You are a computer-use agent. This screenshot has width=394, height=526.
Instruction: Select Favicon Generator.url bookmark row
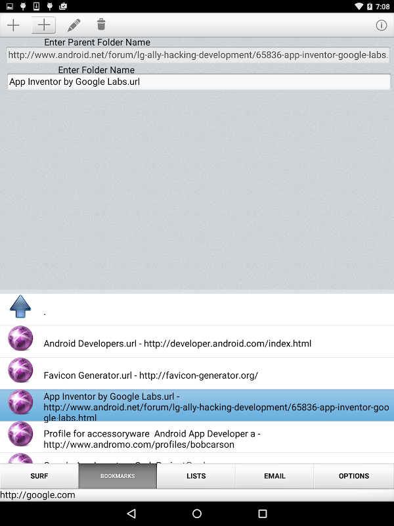[197, 373]
